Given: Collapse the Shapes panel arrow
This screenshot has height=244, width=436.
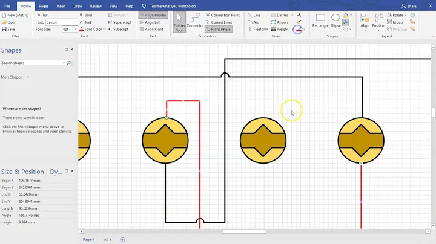Looking at the screenshot, I should 72,50.
